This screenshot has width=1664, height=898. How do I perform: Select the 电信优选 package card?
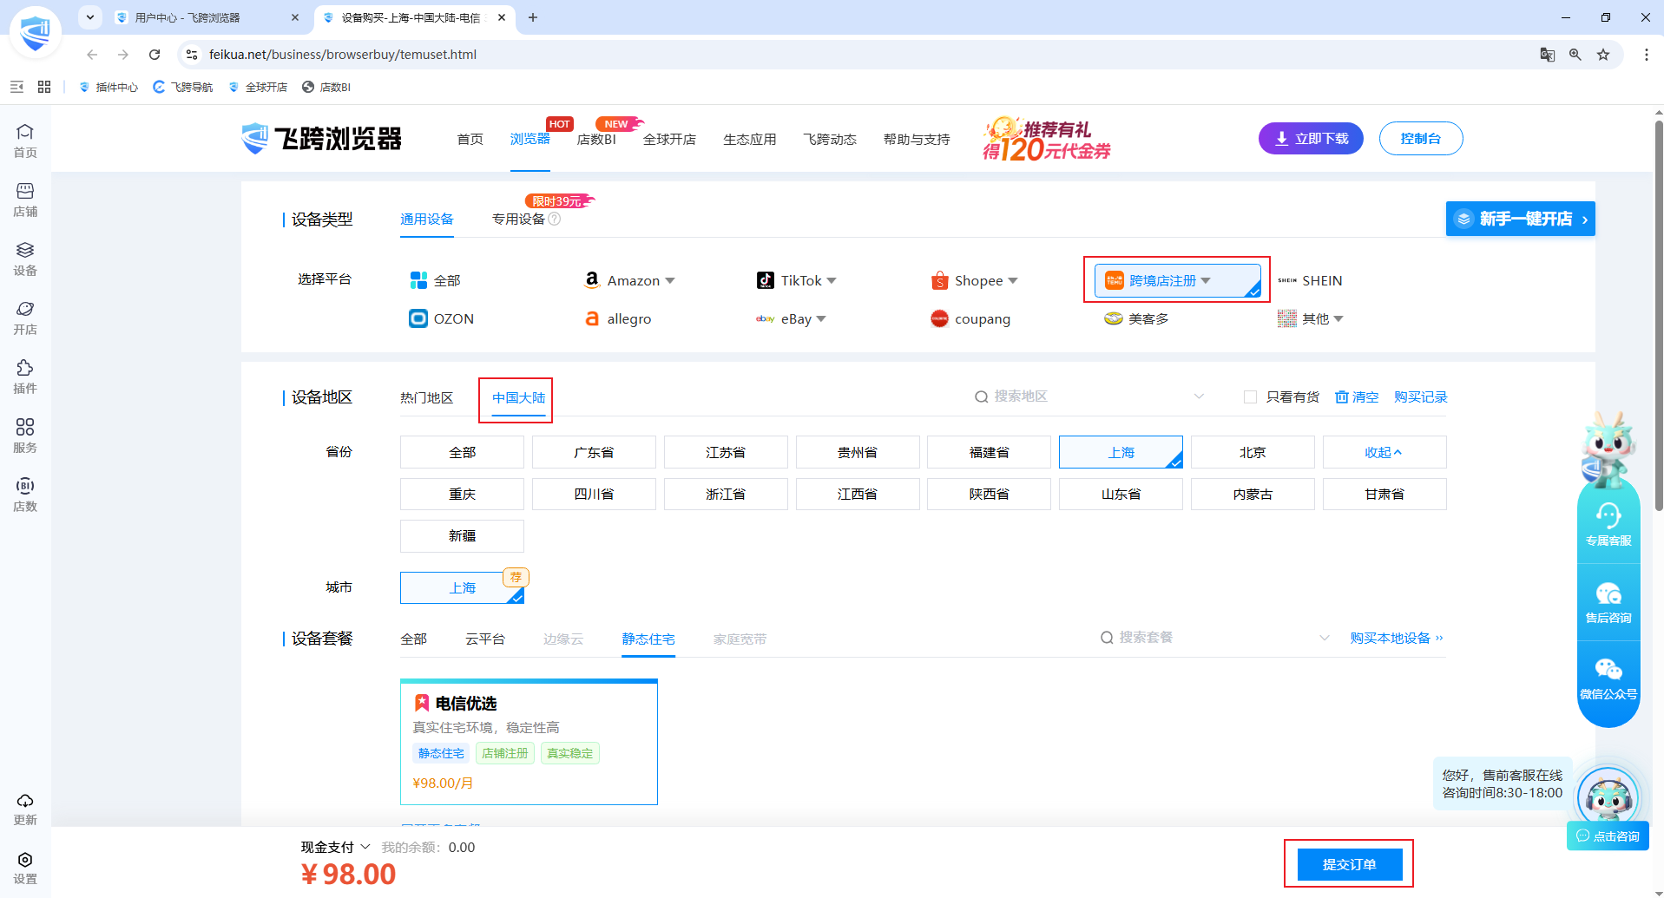(x=529, y=742)
